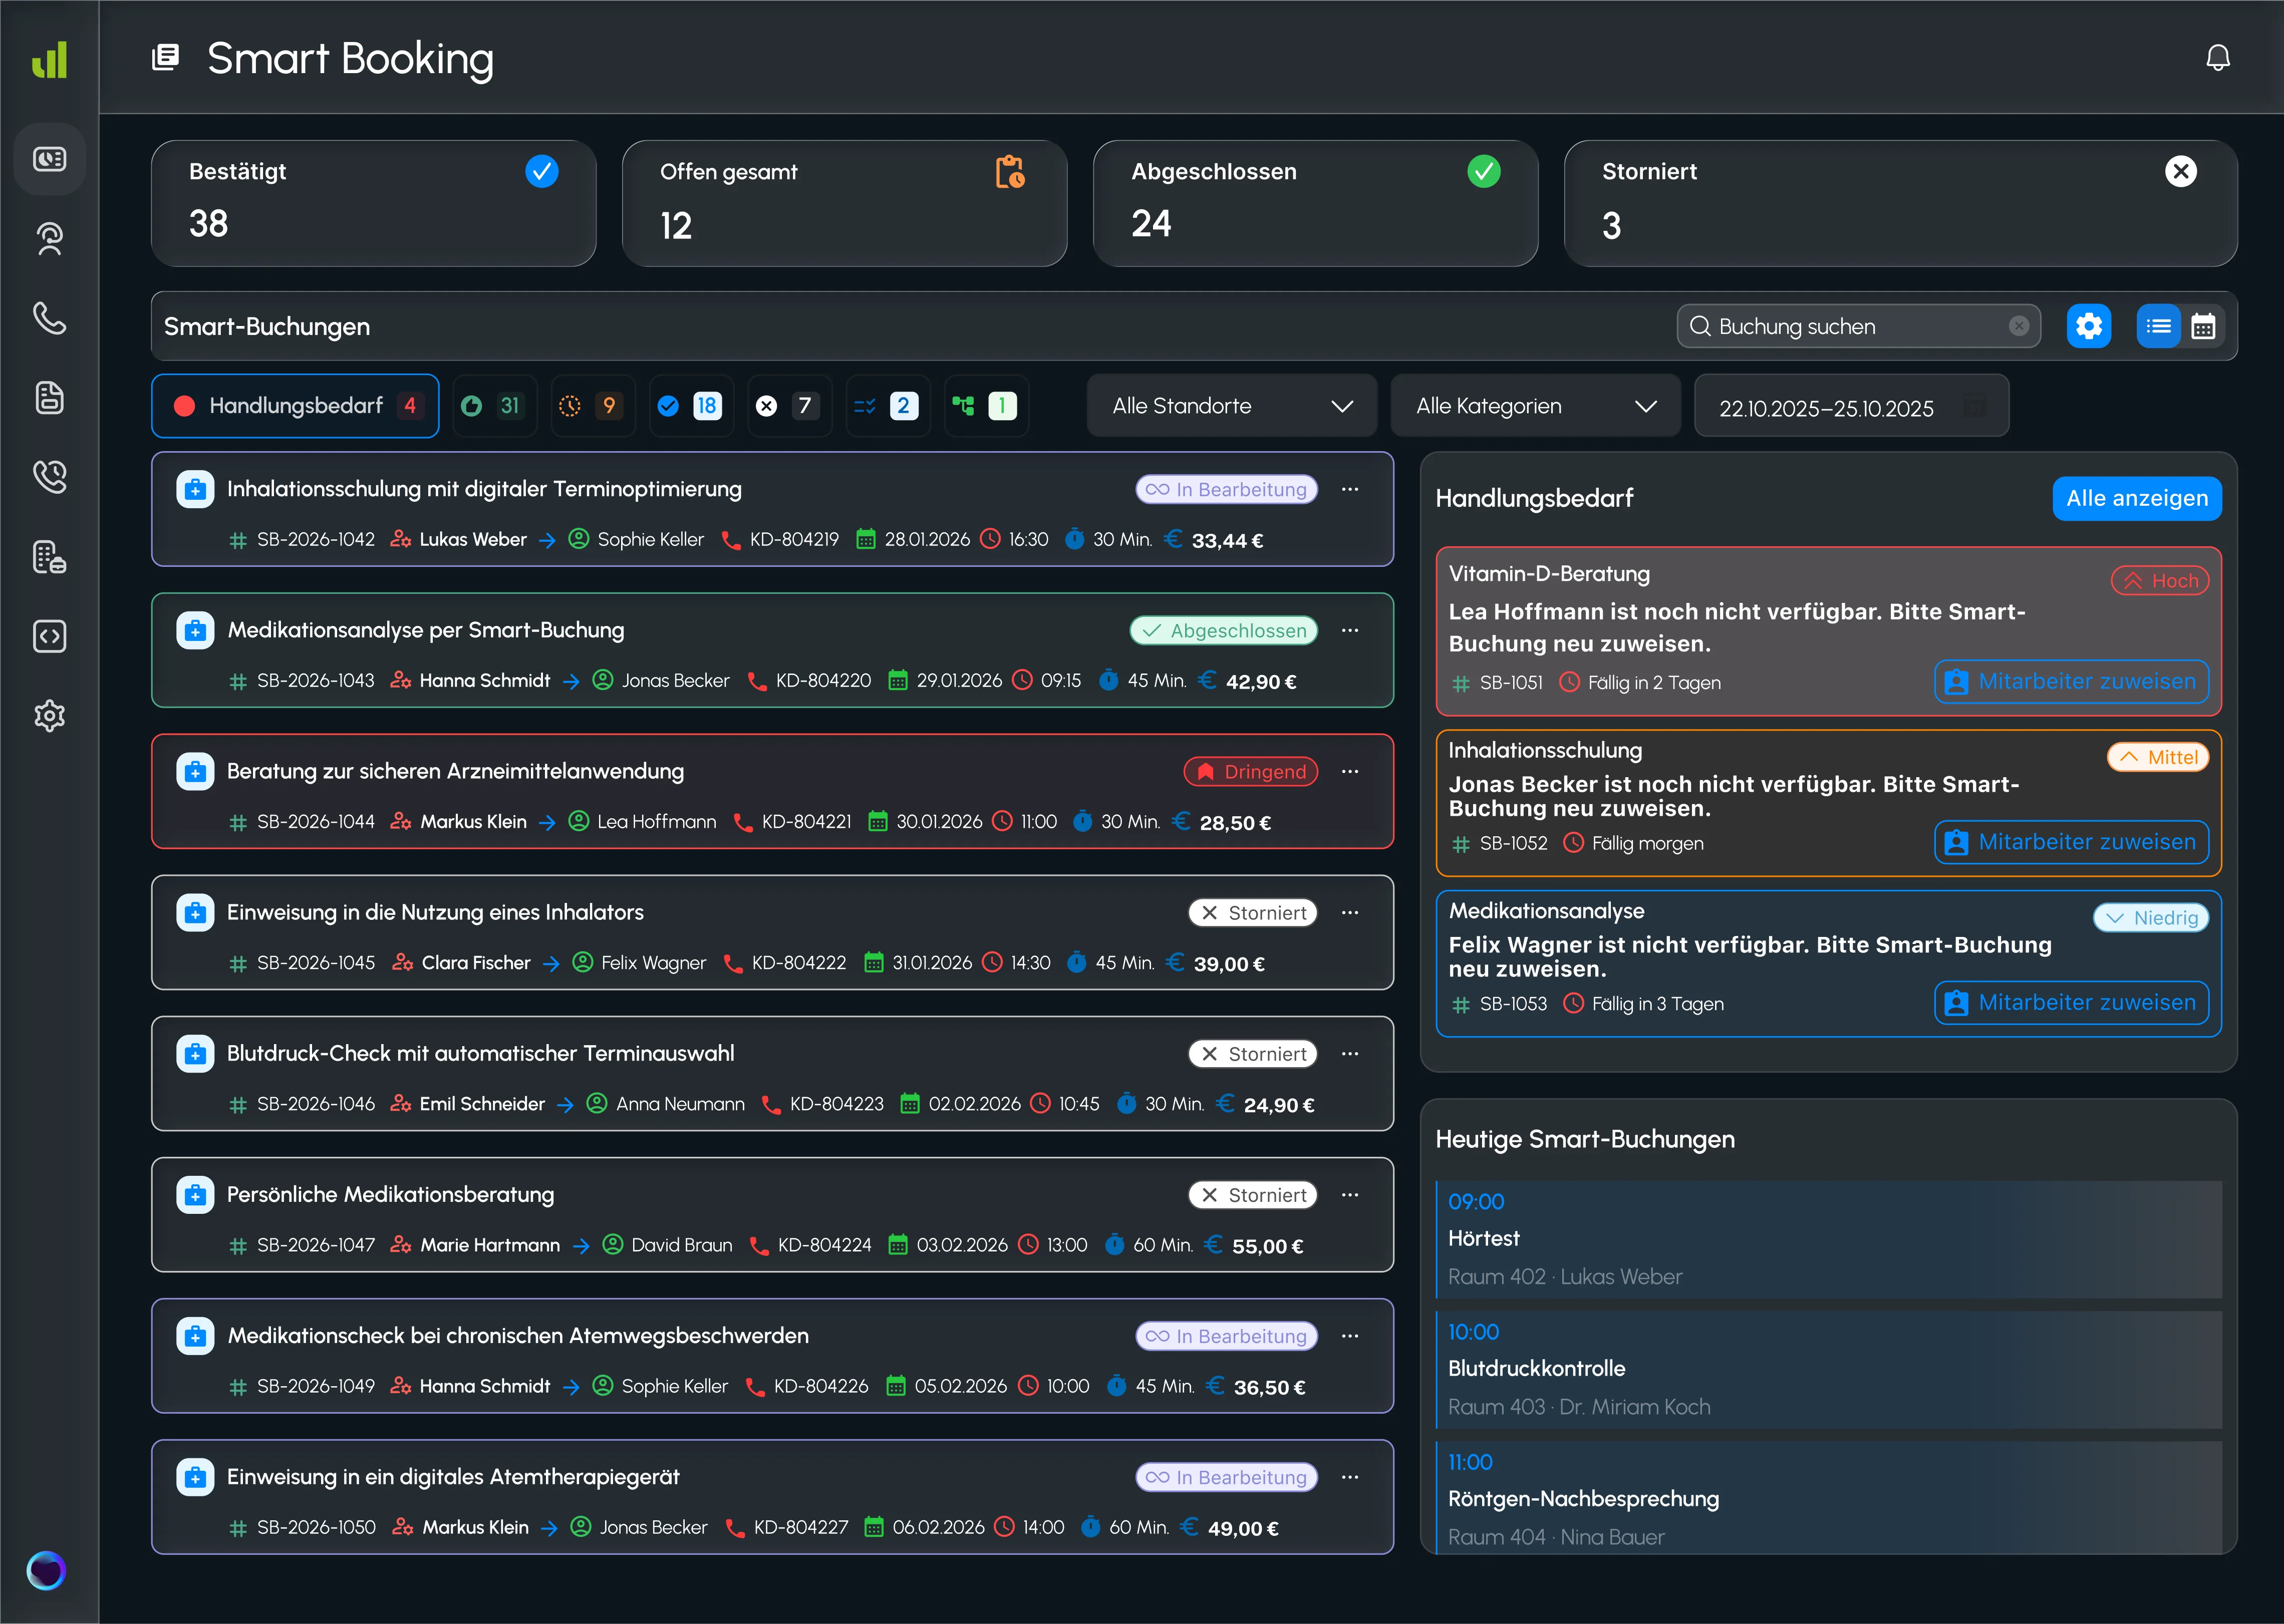Open the settings gear in sidebar
The width and height of the screenshot is (2284, 1624).
pos(49,716)
